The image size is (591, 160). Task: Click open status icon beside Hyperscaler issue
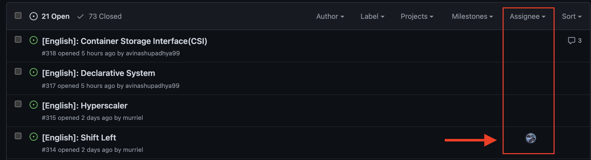pos(34,105)
